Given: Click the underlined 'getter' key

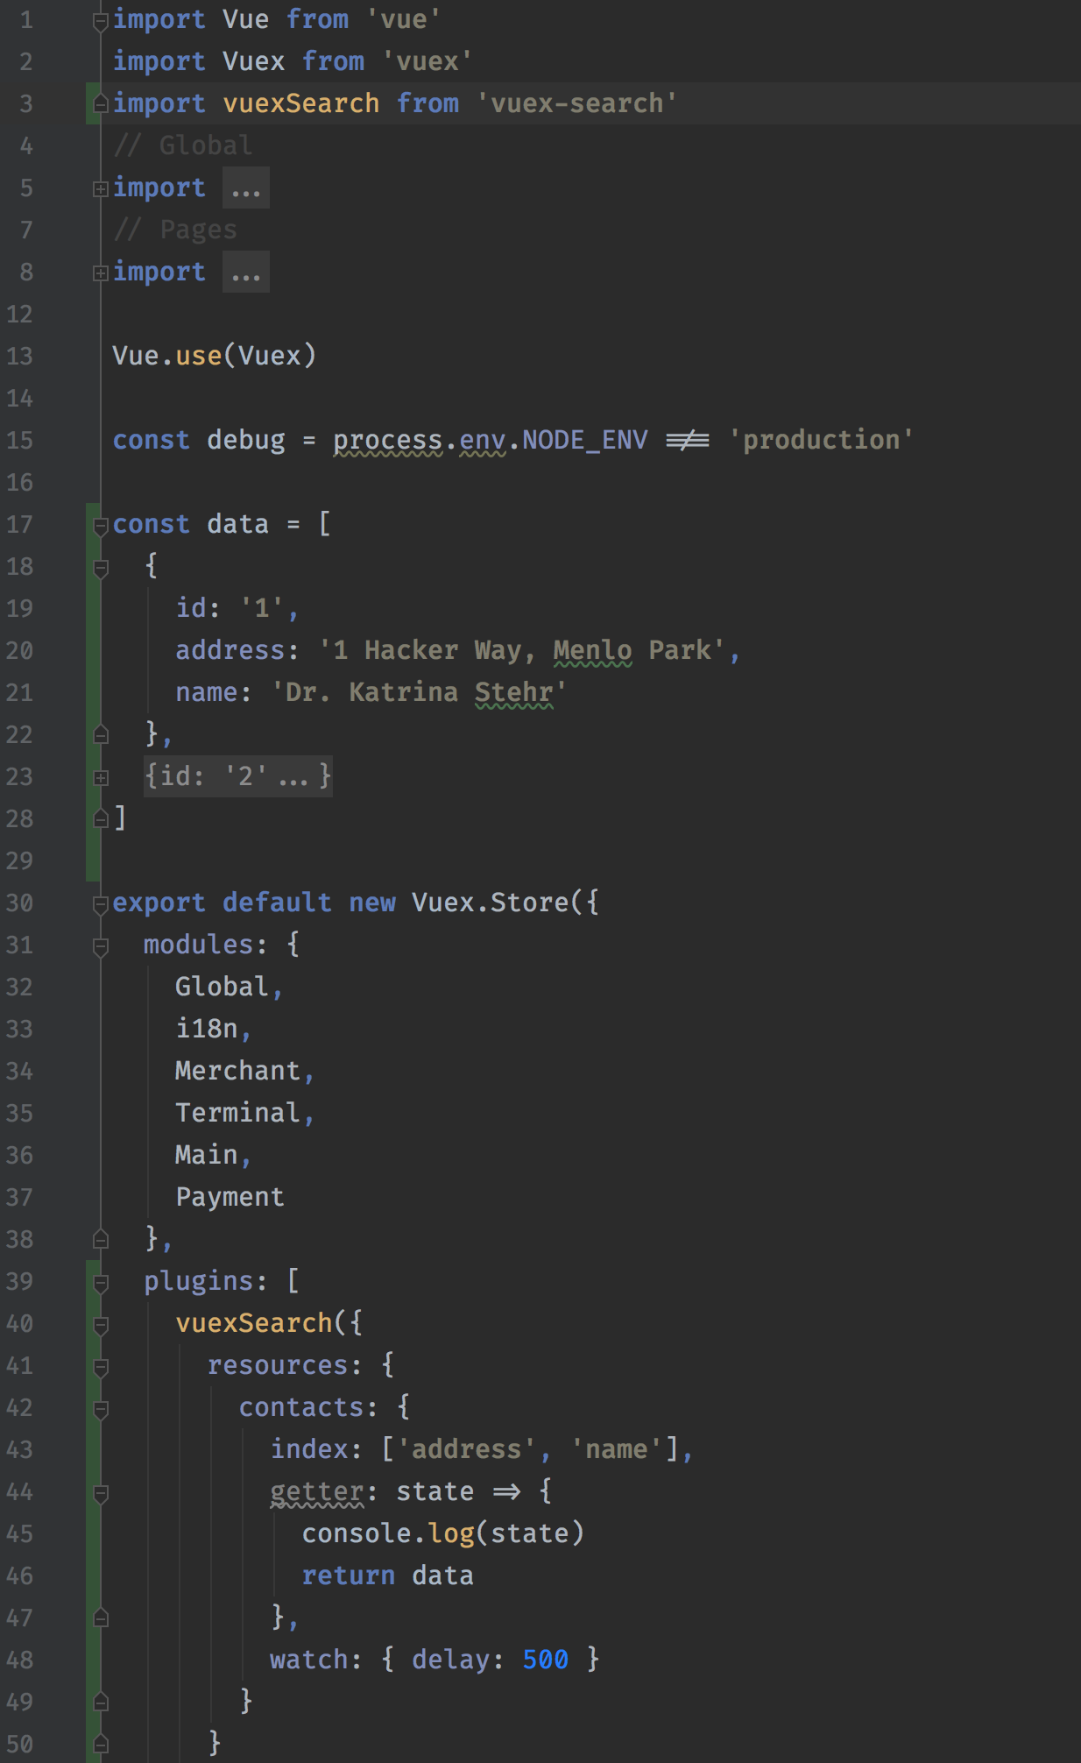Looking at the screenshot, I should click(317, 1491).
